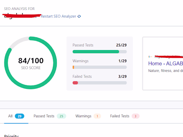Click the 3/29 failed tests value
The image size is (183, 137).
(123, 76)
